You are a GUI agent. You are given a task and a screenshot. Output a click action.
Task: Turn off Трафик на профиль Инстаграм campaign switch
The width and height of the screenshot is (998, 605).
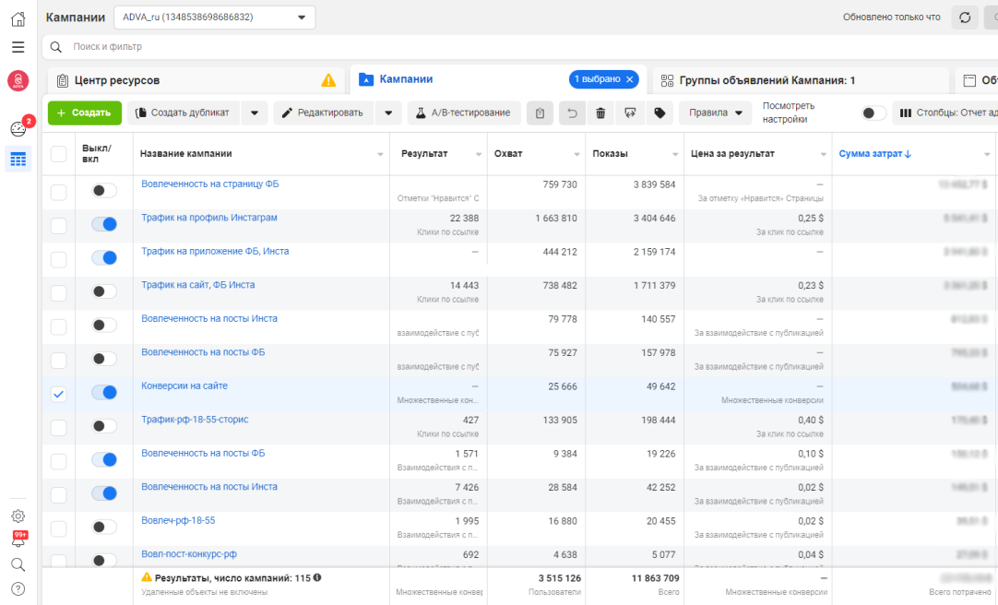point(104,224)
